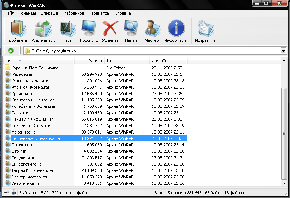Open the Файл menu
This screenshot has height=198, width=290.
pyautogui.click(x=9, y=13)
